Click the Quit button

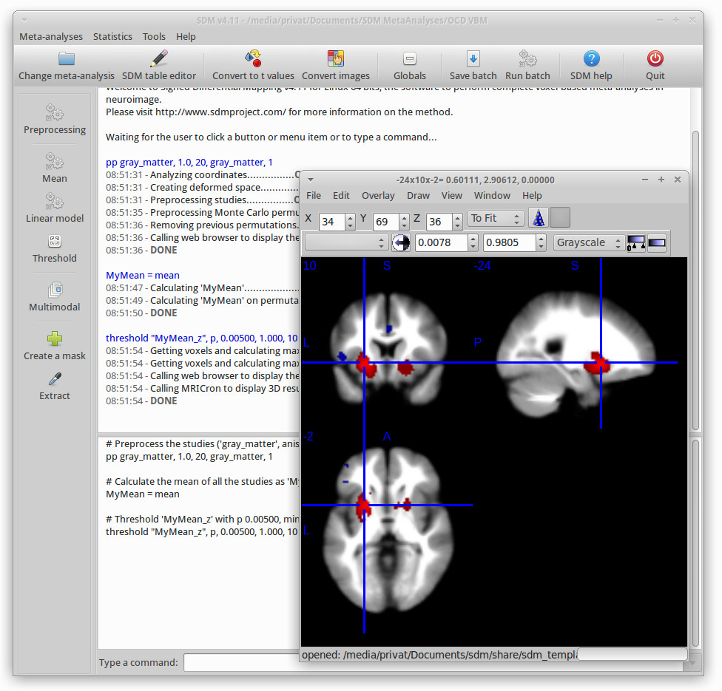(x=655, y=65)
